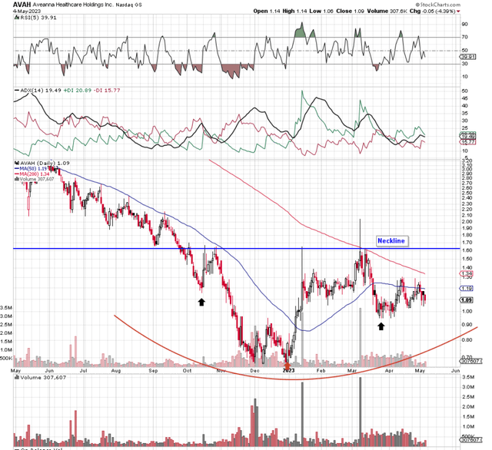
Task: Click the Apr label on the date axis
Action: [x=389, y=371]
